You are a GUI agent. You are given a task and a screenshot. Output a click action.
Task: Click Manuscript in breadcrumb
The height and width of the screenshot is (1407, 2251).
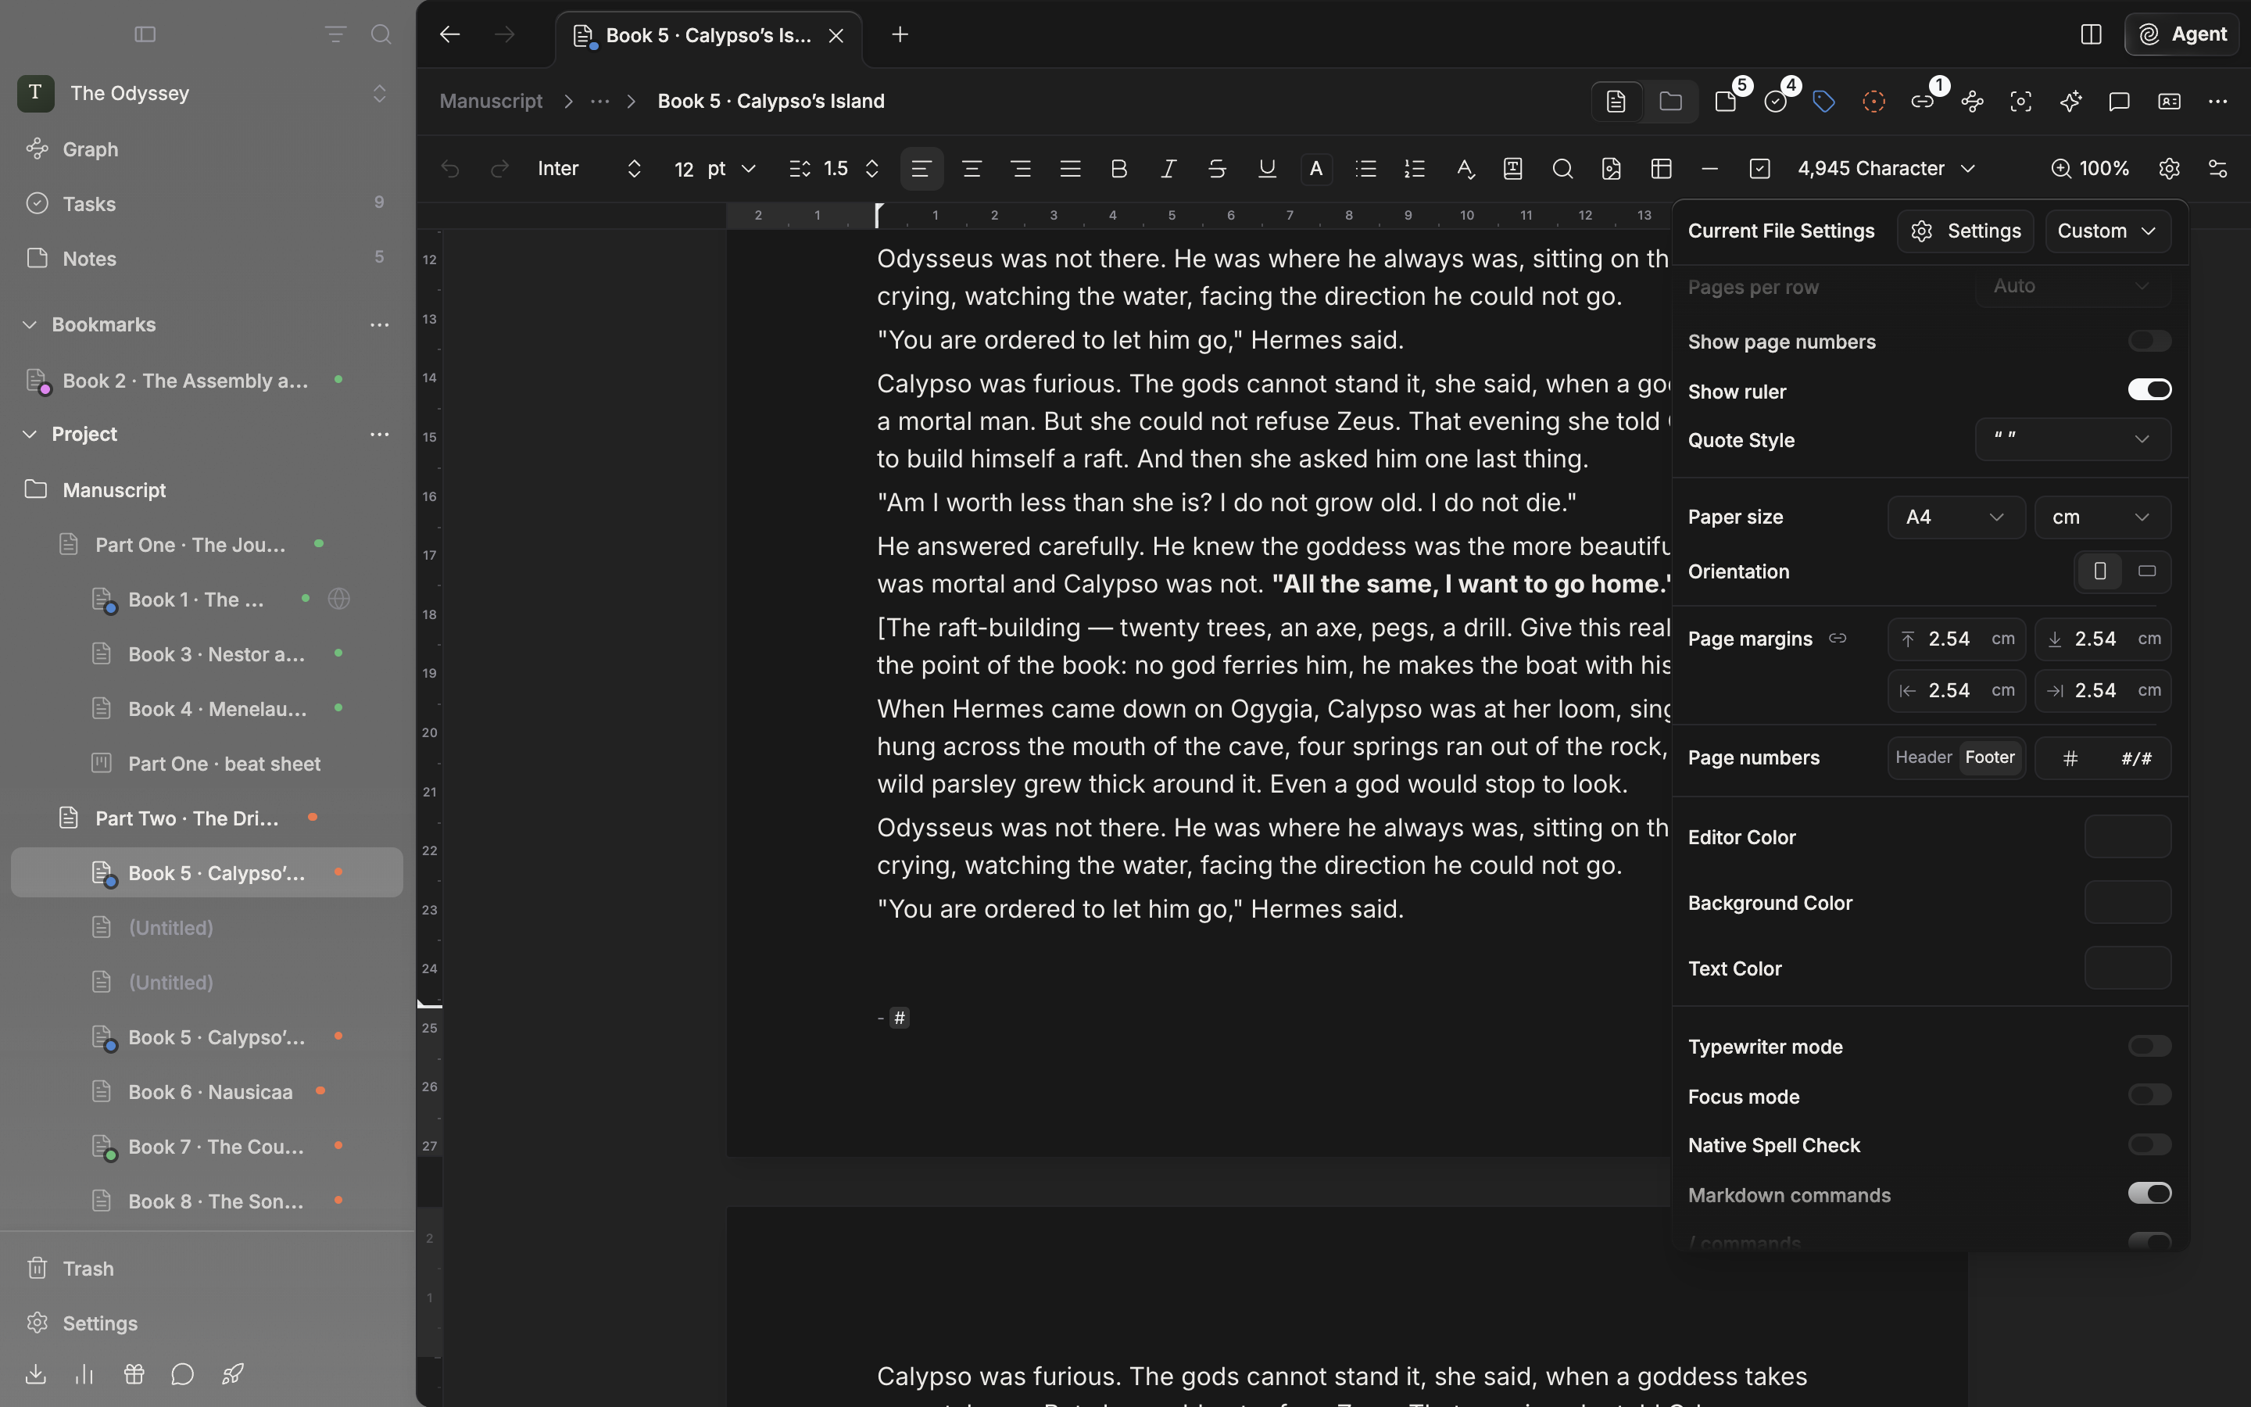491,102
